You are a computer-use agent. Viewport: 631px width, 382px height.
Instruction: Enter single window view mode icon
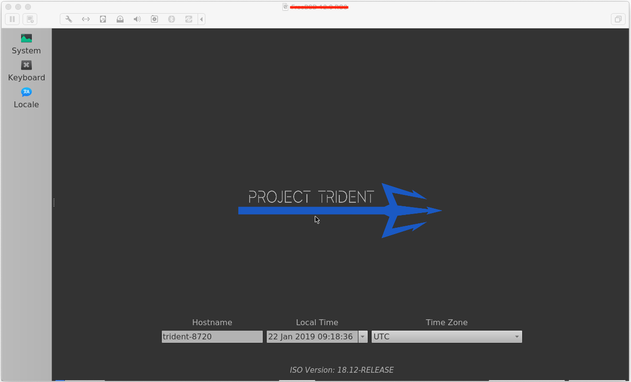617,19
